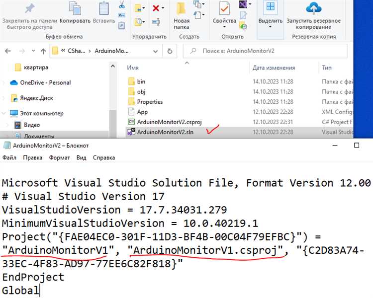Click the Выделить select icon
The height and width of the screenshot is (298, 373).
pyautogui.click(x=271, y=7)
